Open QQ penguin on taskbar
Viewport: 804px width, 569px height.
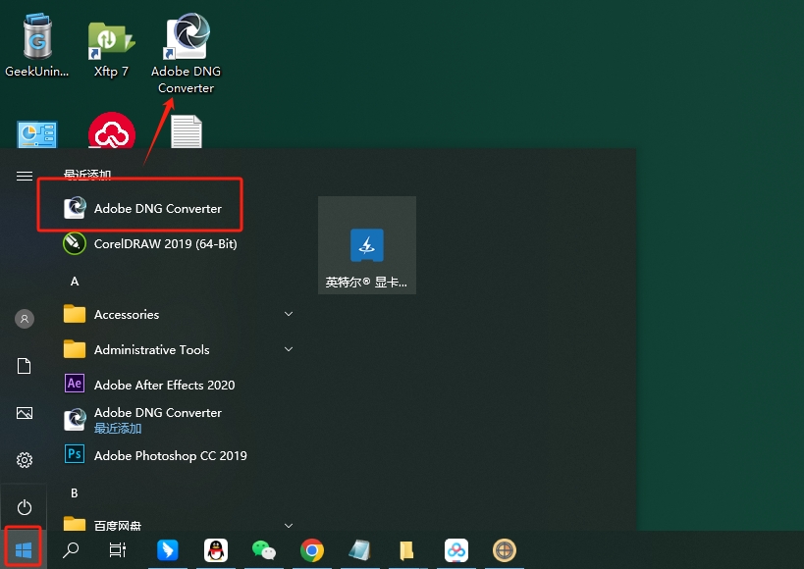tap(216, 550)
